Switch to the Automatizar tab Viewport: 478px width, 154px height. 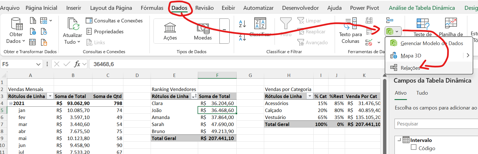(x=259, y=8)
